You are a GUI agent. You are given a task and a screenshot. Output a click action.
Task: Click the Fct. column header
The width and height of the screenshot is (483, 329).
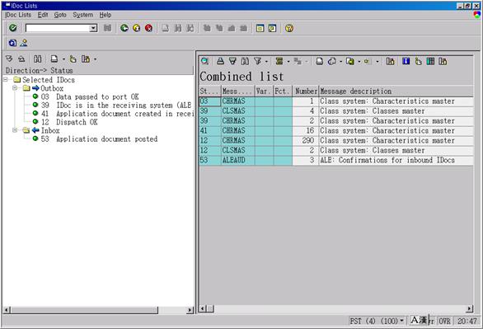pos(283,92)
